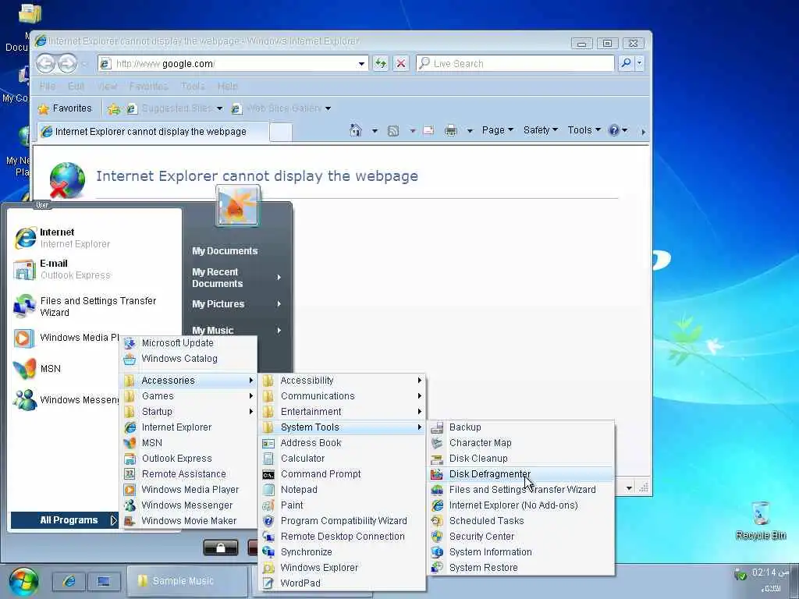The height and width of the screenshot is (599, 799).
Task: Click the Windows Catalog icon
Action: click(130, 359)
